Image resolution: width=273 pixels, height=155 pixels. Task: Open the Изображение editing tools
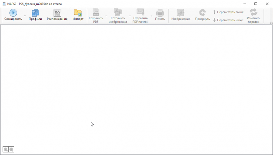tap(181, 15)
